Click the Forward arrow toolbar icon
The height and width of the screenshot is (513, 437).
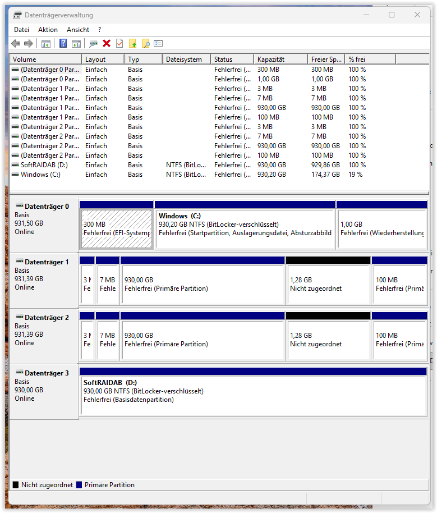[29, 43]
